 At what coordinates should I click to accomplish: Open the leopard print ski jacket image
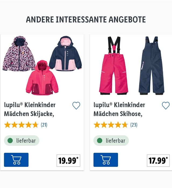click(19, 53)
